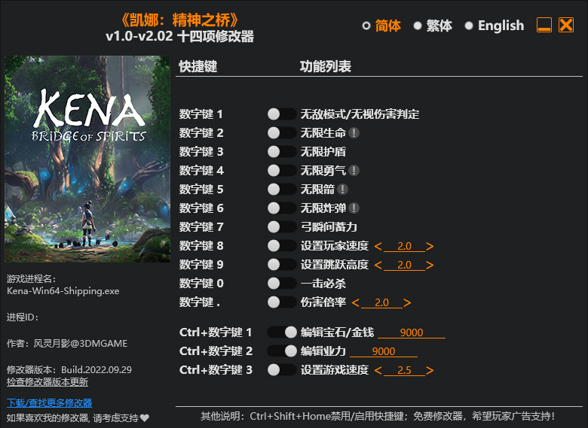This screenshot has height=428, width=588.
Task: Click the info icon next to 无限勇气
Action: click(354, 171)
